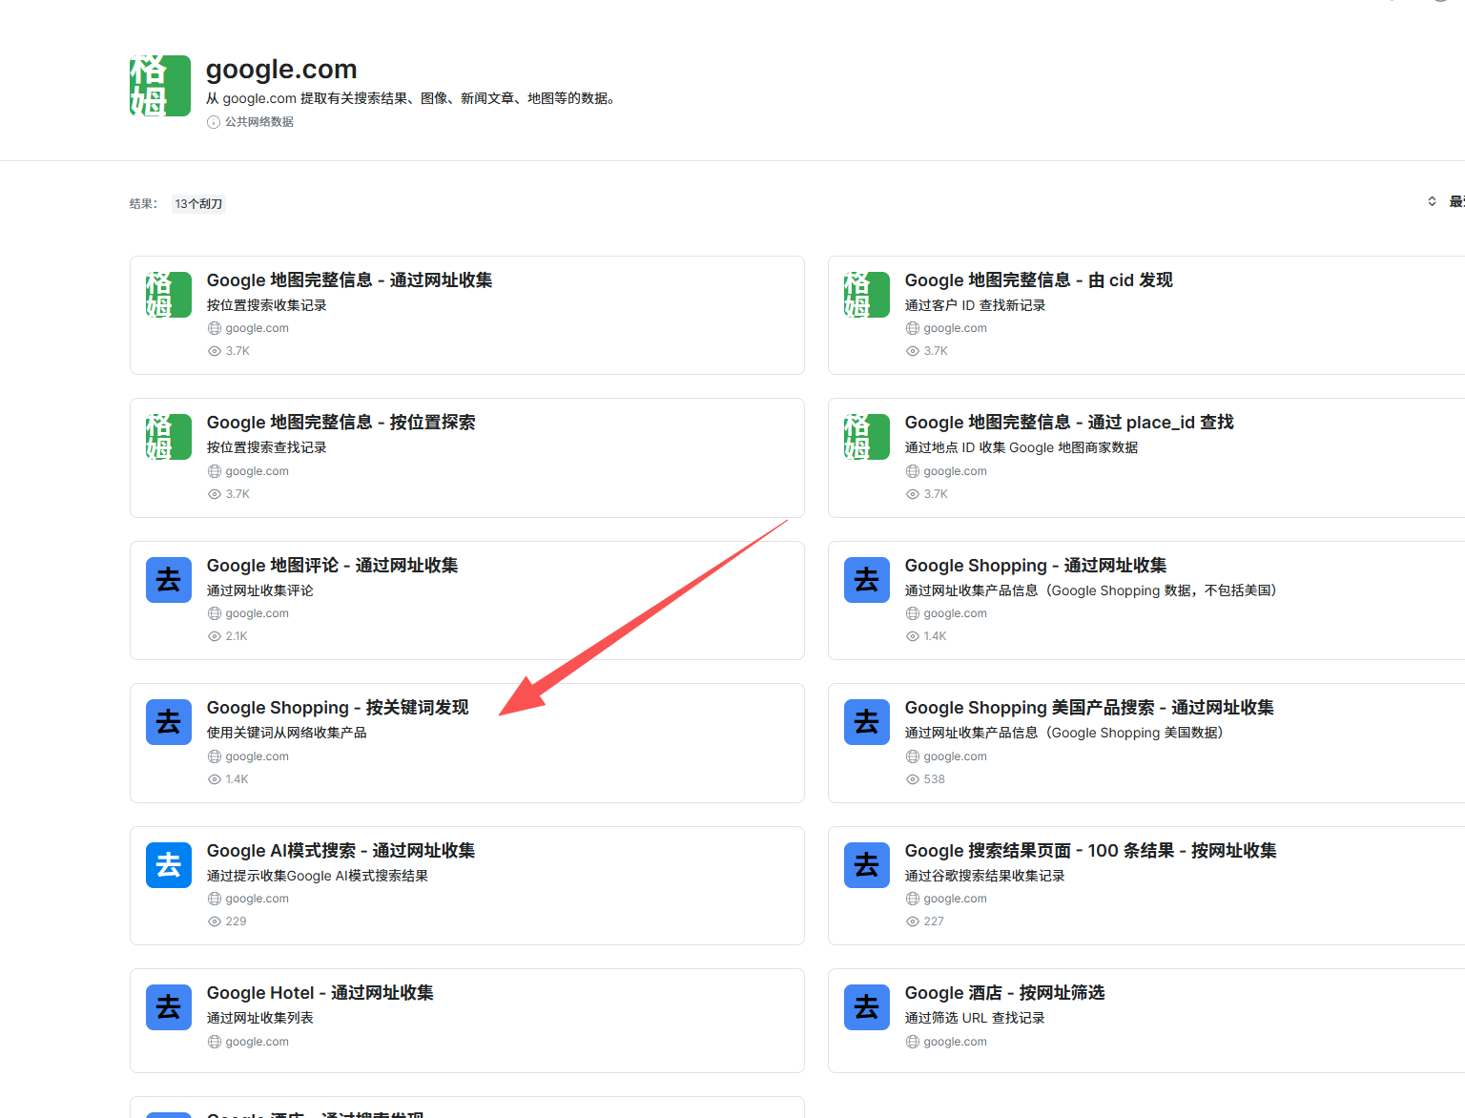This screenshot has width=1465, height=1118.
Task: Click the blue 去 icon on the Google Hotel card
Action: [x=168, y=1006]
